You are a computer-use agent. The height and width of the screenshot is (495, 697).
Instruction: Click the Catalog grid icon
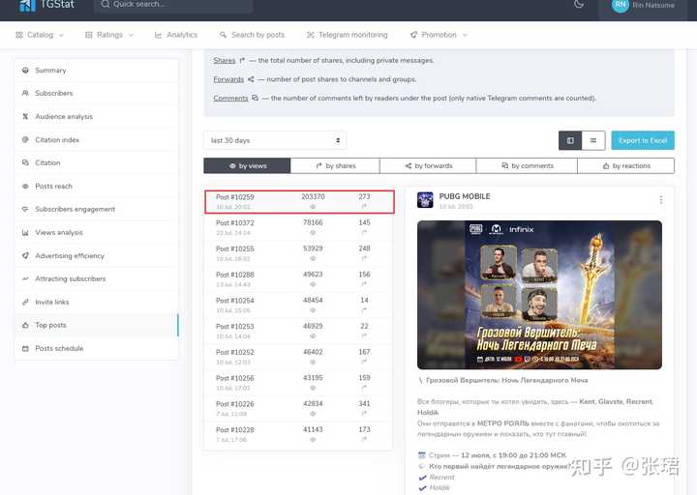19,35
